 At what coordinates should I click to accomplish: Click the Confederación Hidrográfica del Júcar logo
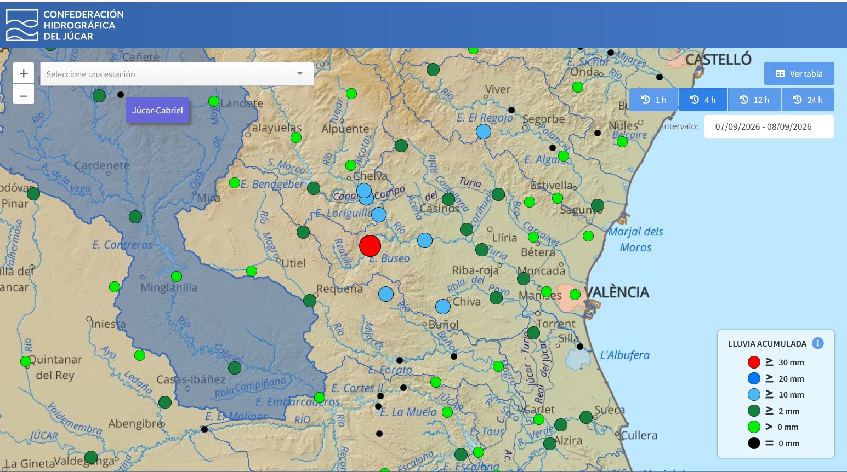click(x=65, y=25)
